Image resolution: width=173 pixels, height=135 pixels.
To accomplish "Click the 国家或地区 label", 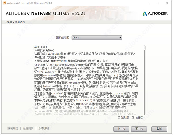I will (x=63, y=38).
